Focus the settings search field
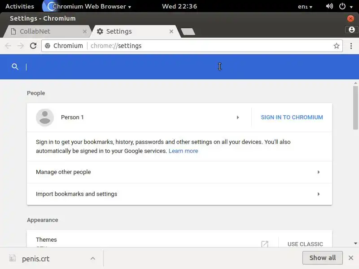Viewport: 359px width, 269px height. (179, 67)
